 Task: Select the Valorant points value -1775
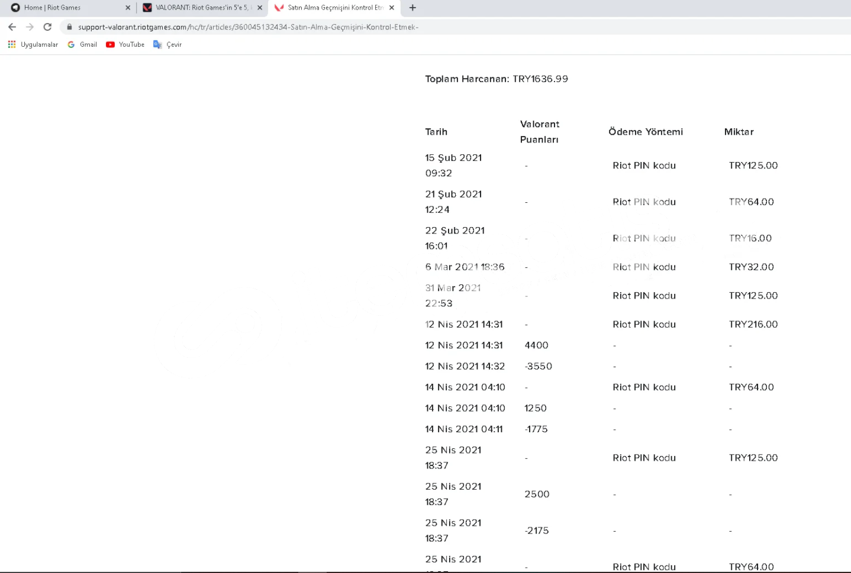pyautogui.click(x=536, y=429)
